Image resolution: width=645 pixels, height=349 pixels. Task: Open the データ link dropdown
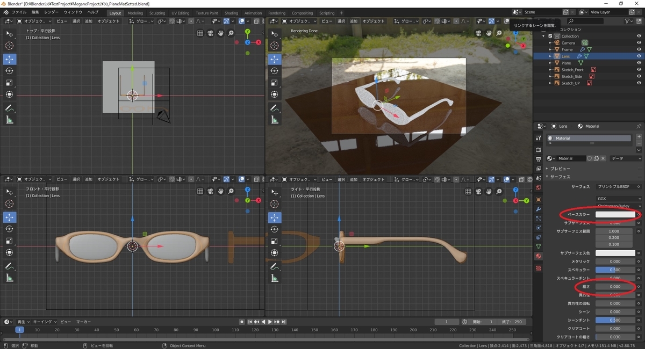(626, 158)
